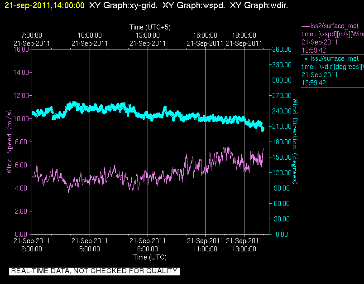Click the pink iss2/surface_met wspd legend entry
The height and width of the screenshot is (284, 364).
[x=332, y=38]
